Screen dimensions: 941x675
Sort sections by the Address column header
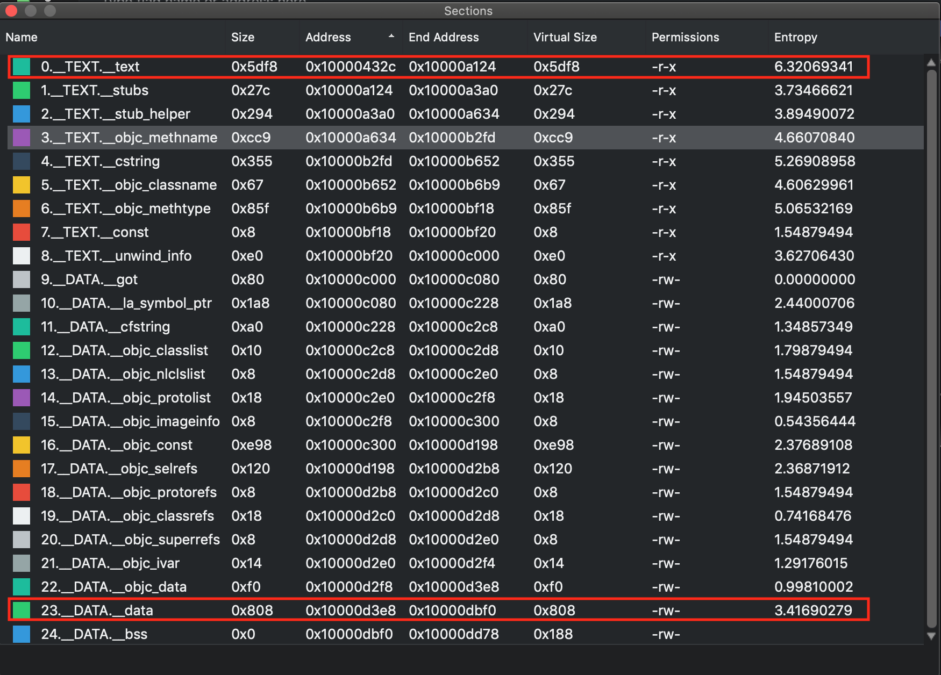point(328,37)
